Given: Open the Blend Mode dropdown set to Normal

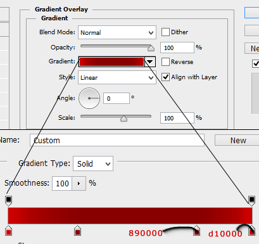Looking at the screenshot, I should tap(117, 32).
